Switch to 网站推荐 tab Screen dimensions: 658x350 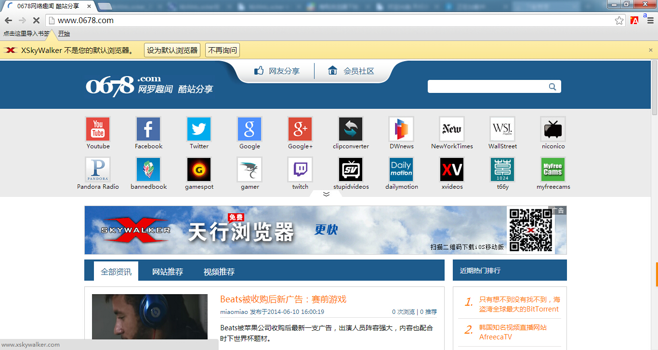click(x=168, y=272)
